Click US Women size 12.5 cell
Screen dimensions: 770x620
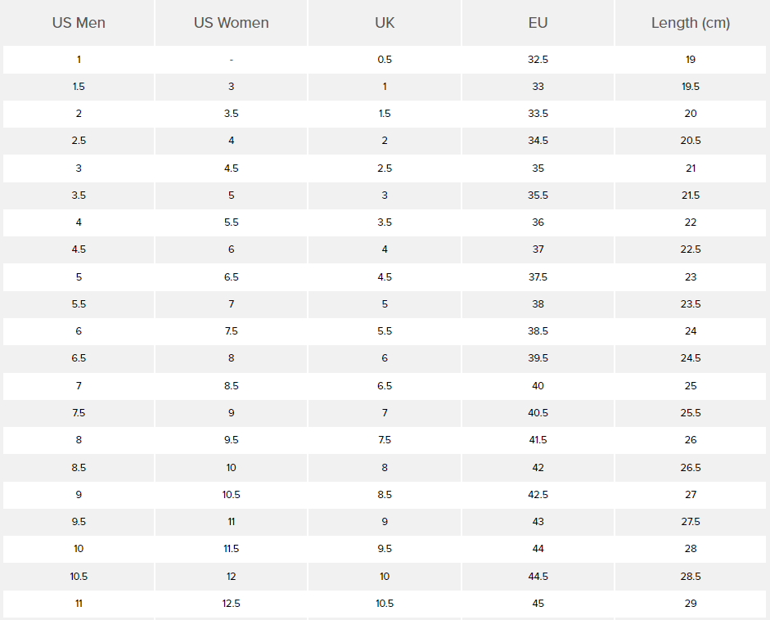click(x=232, y=604)
